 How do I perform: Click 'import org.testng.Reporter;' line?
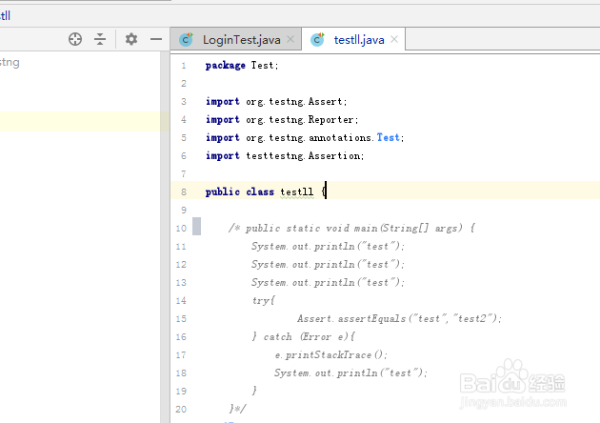(282, 119)
